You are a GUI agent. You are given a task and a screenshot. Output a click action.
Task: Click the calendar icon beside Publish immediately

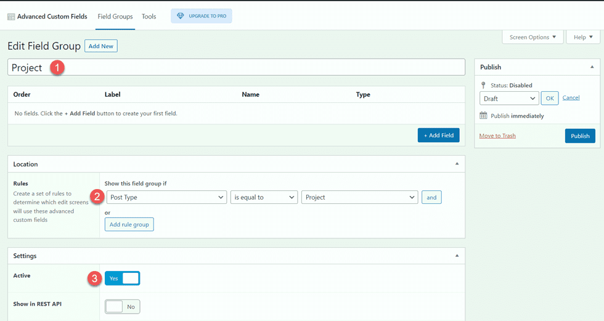(484, 116)
